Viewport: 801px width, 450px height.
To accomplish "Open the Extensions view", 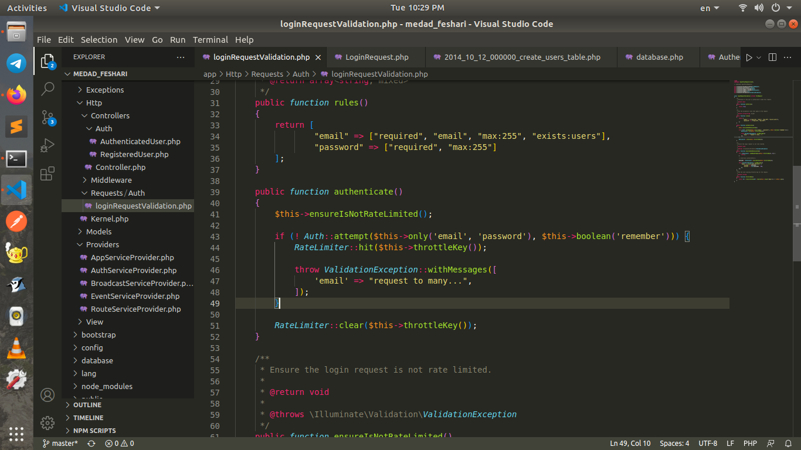I will (x=47, y=173).
